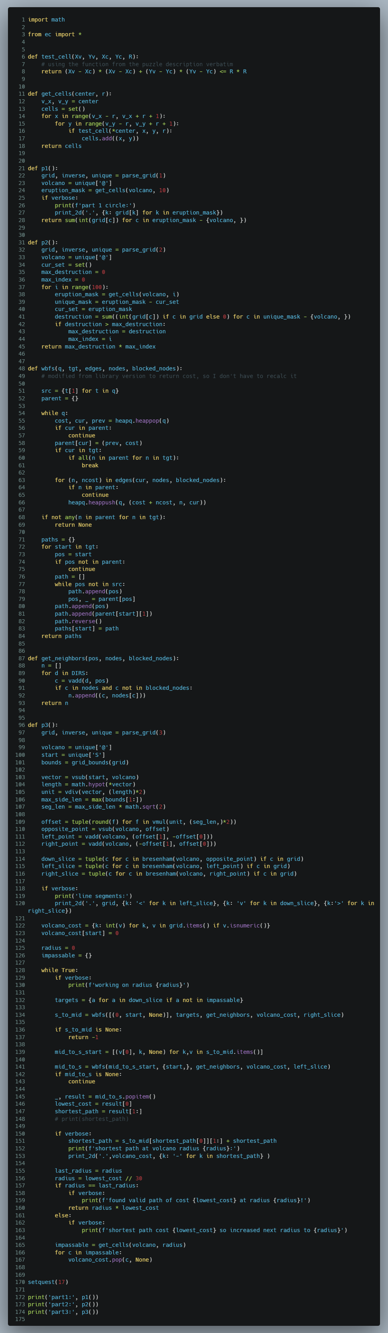Viewport: 388px width, 1333px height.
Task: Click the 'c = vadd(d, pos)' line
Action: (x=81, y=681)
